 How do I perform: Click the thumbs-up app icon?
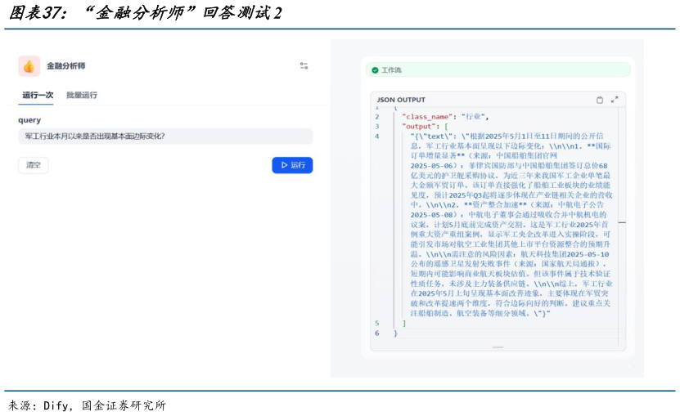29,66
